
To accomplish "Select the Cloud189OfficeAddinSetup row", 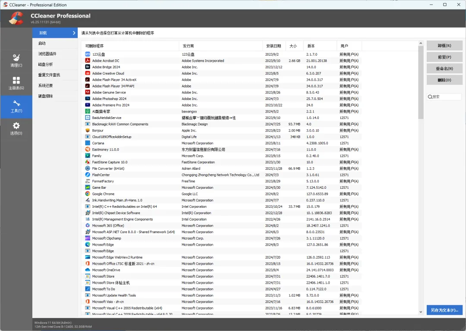I will (x=221, y=137).
